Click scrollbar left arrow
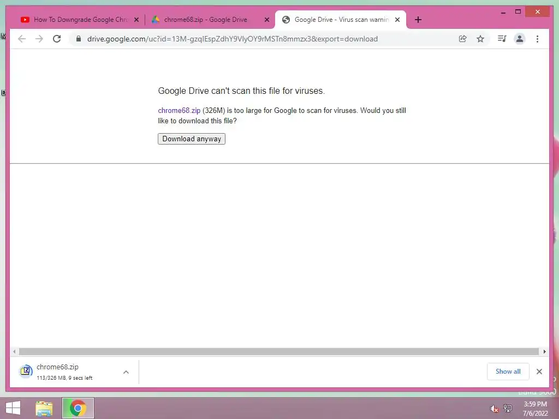Viewport: 559px width, 419px height. click(x=14, y=352)
